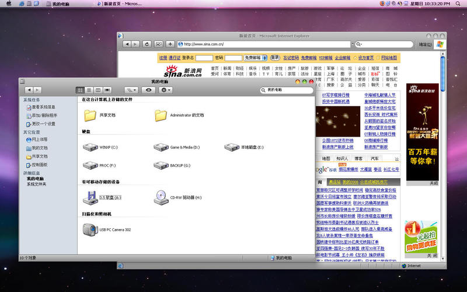Click 添加/删除程序 in sidebar
467x292 pixels.
41,115
